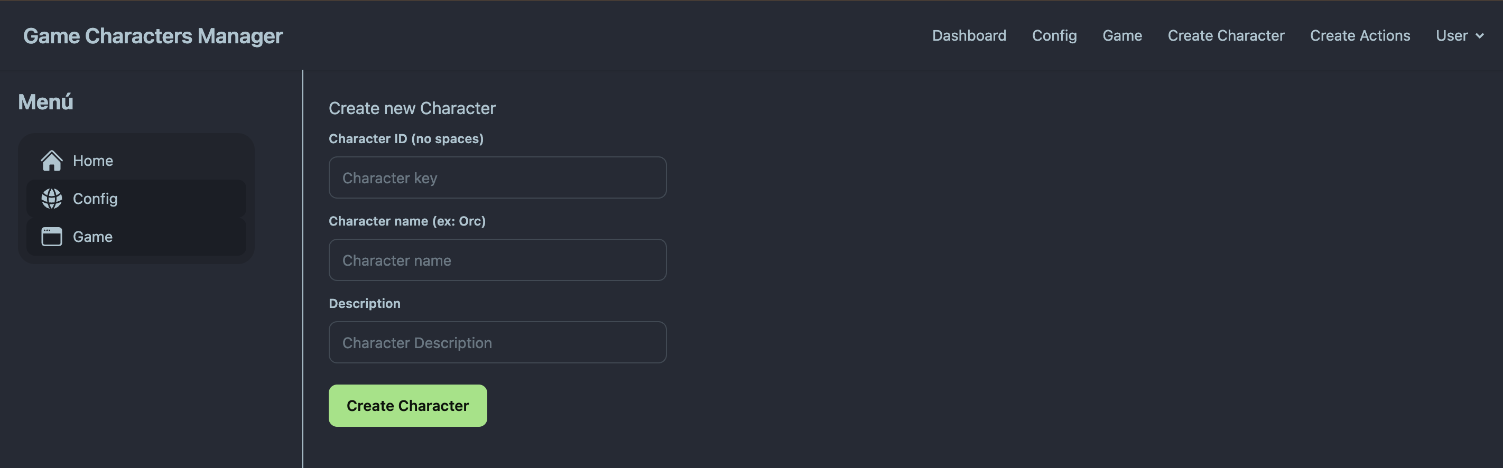1503x468 pixels.
Task: Navigate to Create Actions in navbar
Action: pos(1359,35)
